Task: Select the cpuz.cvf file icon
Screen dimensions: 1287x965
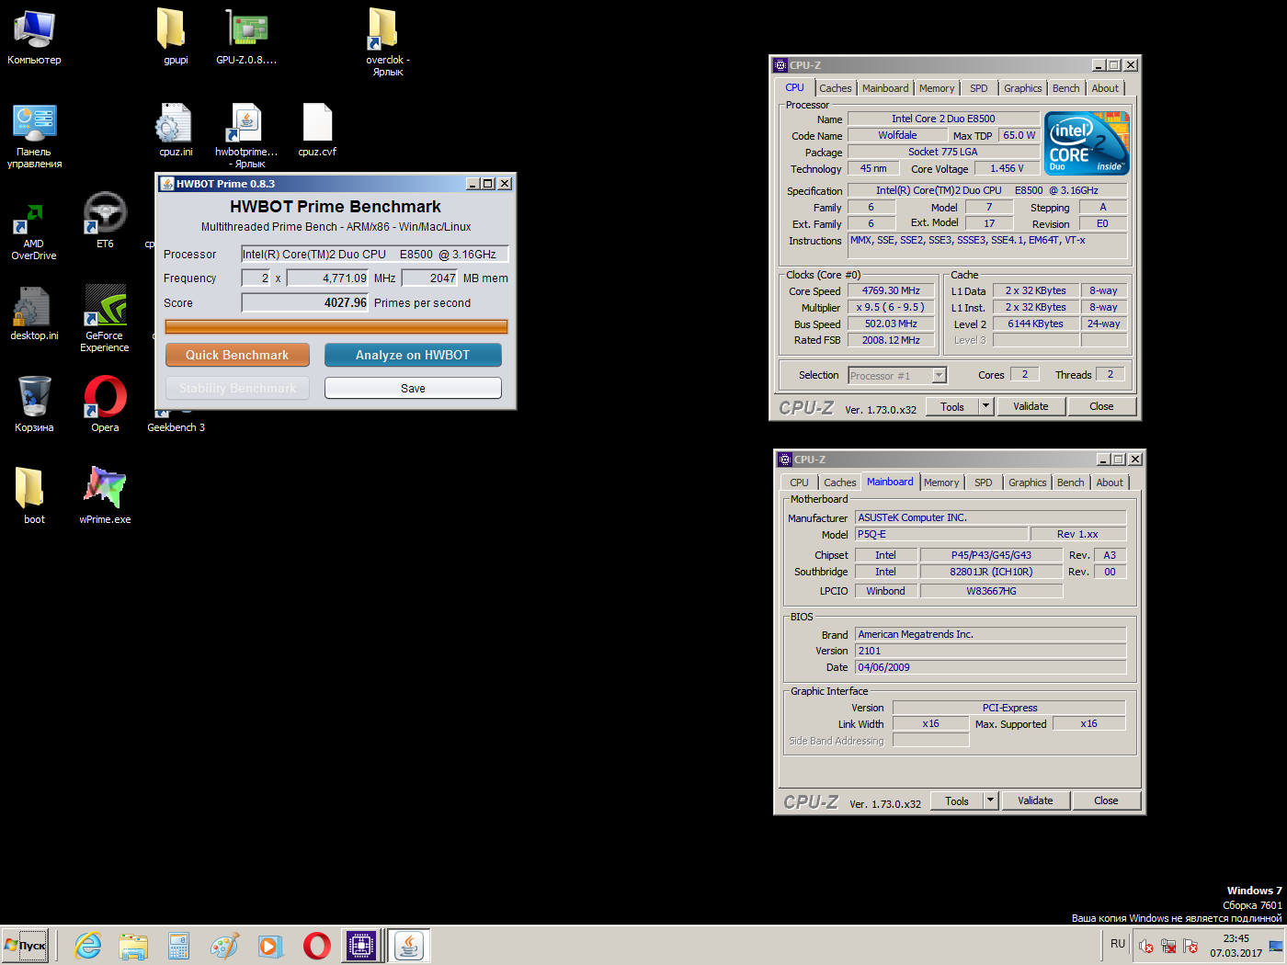Action: click(317, 129)
